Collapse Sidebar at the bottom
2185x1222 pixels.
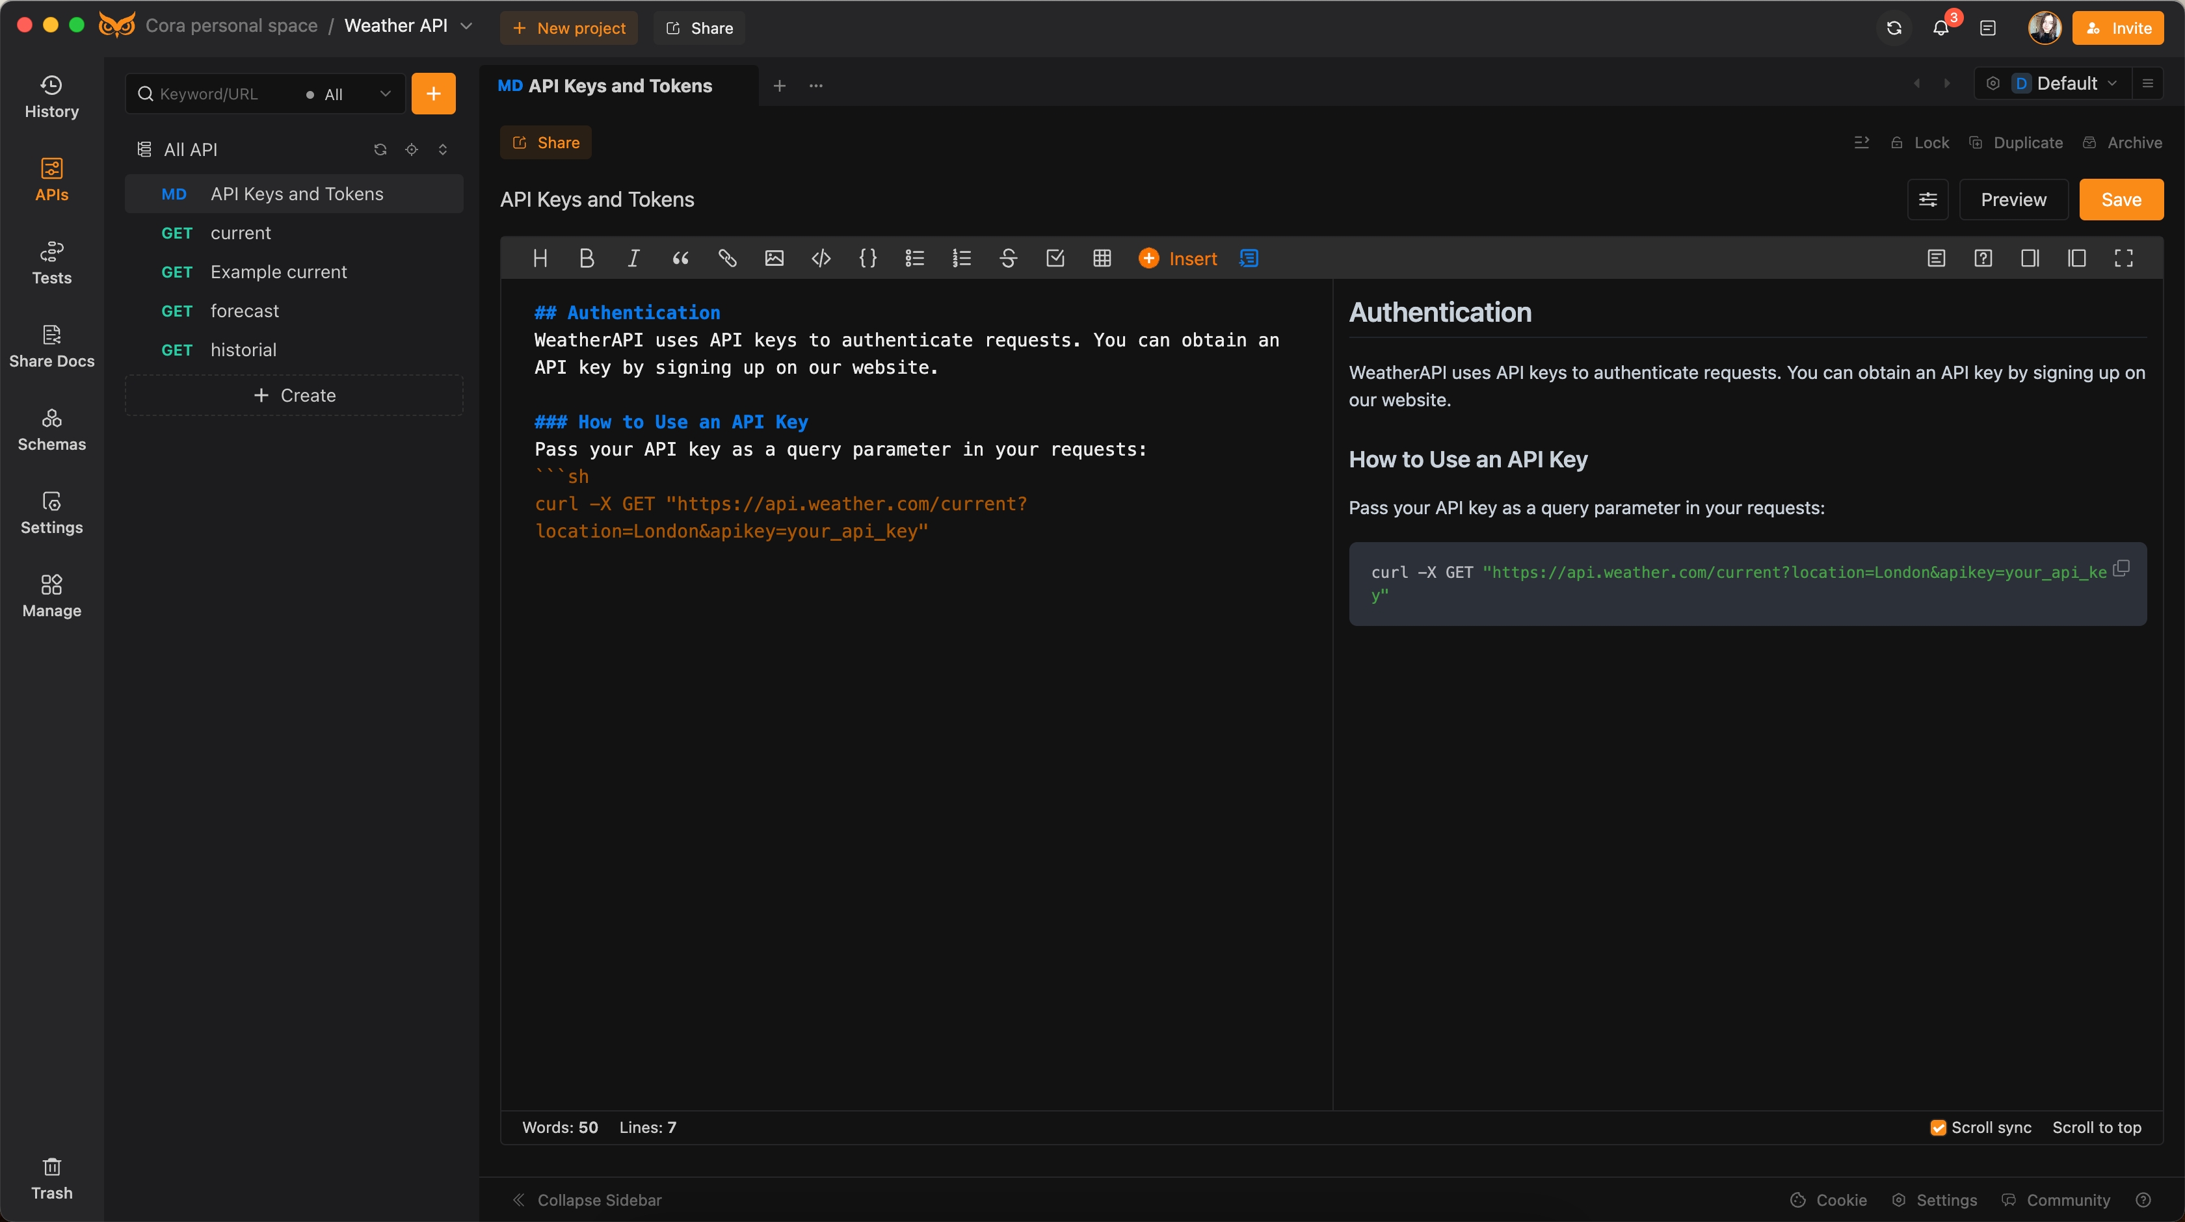pos(587,1200)
